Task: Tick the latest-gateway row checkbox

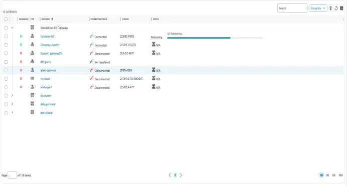Action: point(6,70)
